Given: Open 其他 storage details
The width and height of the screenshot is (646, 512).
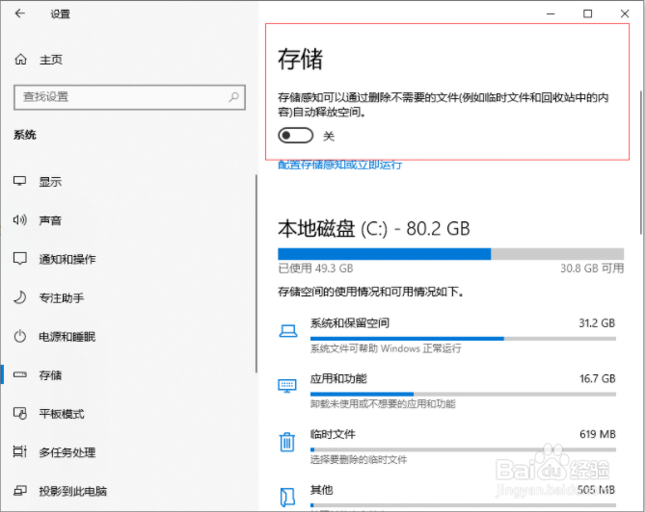Looking at the screenshot, I should click(x=447, y=497).
